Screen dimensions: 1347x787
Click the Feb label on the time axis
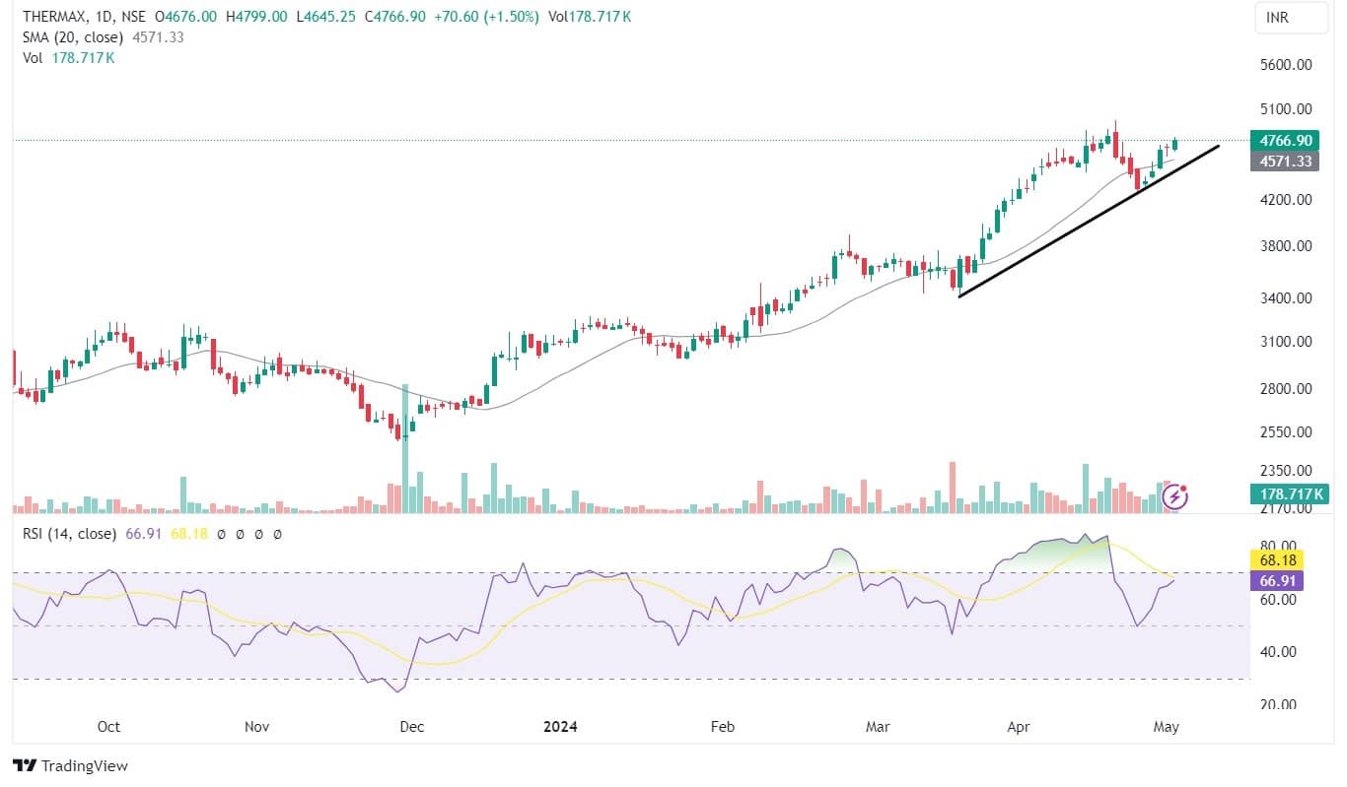point(723,727)
